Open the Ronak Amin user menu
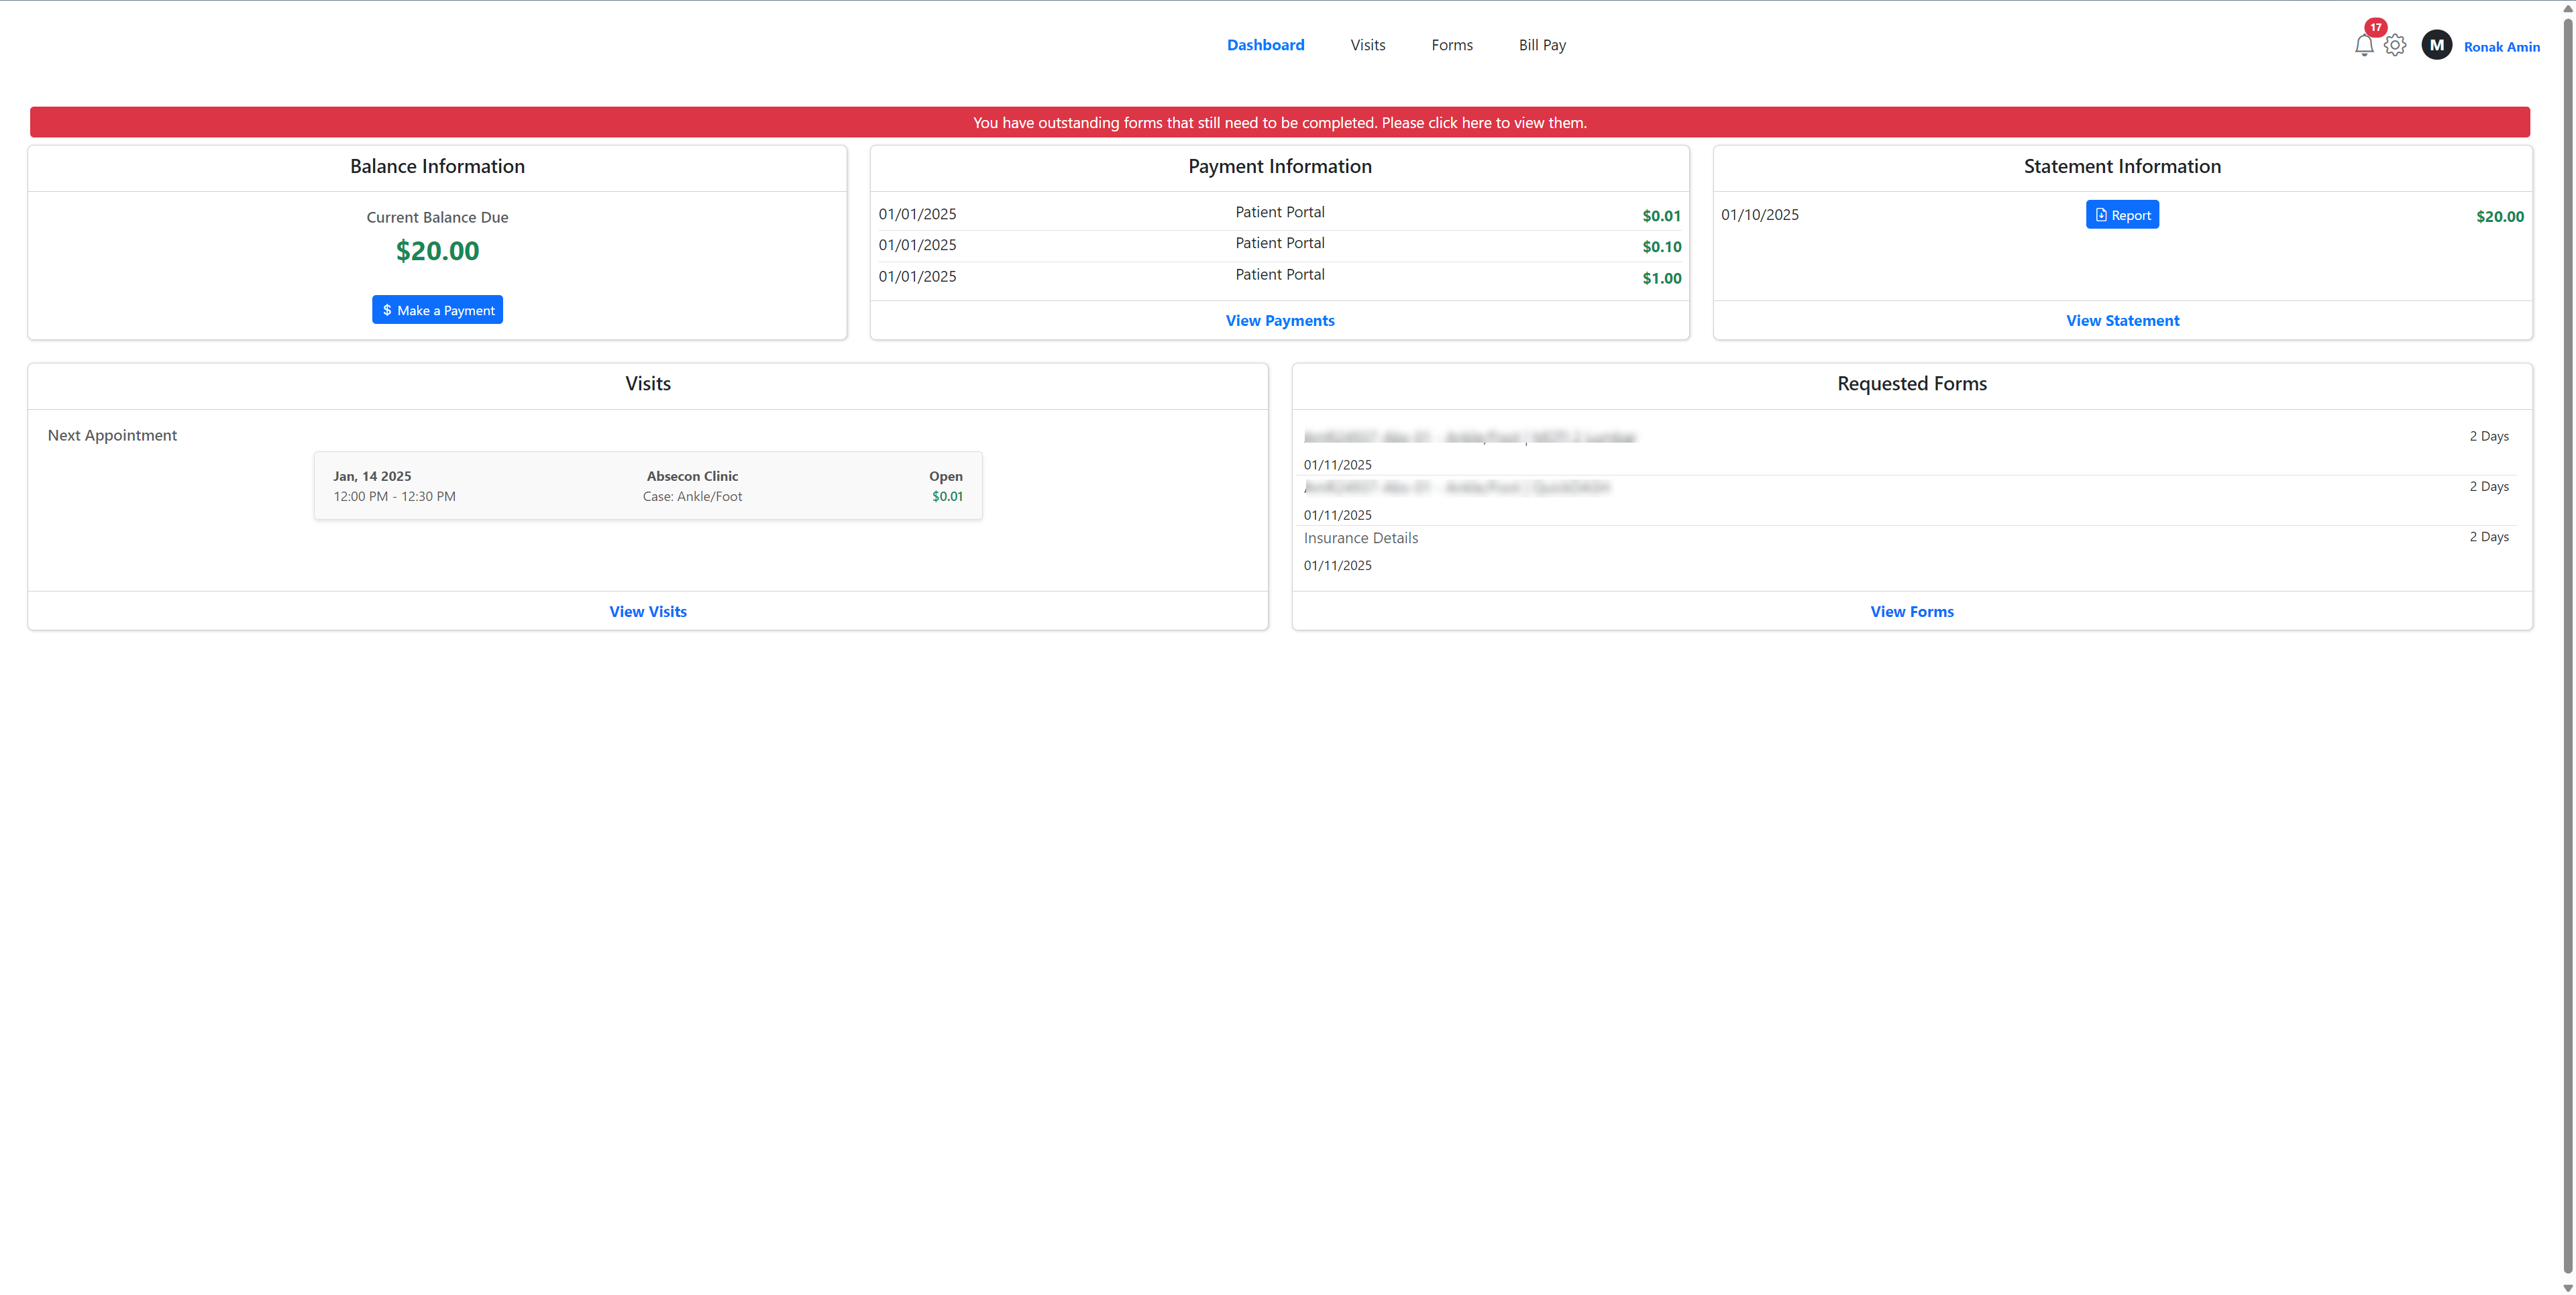Viewport: 2576px width, 1295px height. pos(2501,47)
